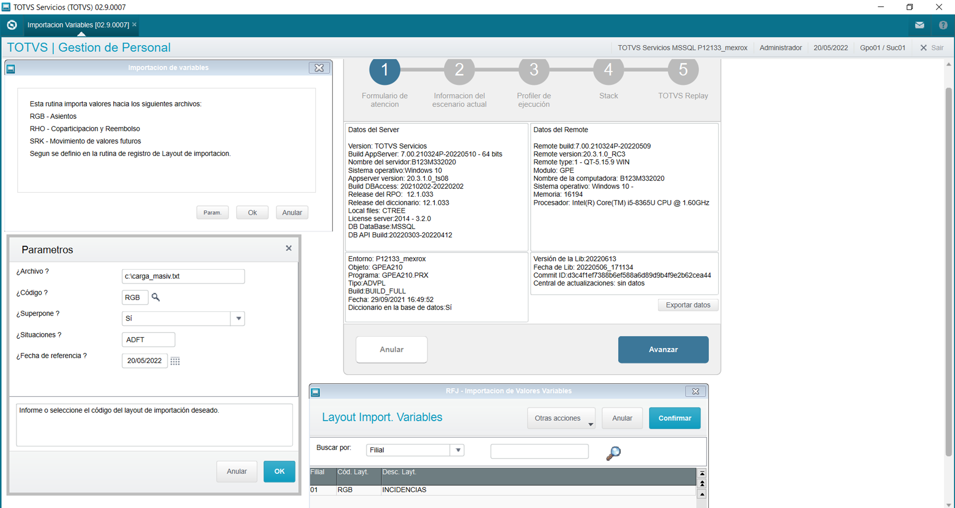Click the 20/05/2022 date in header
The image size is (955, 508).
coord(831,48)
